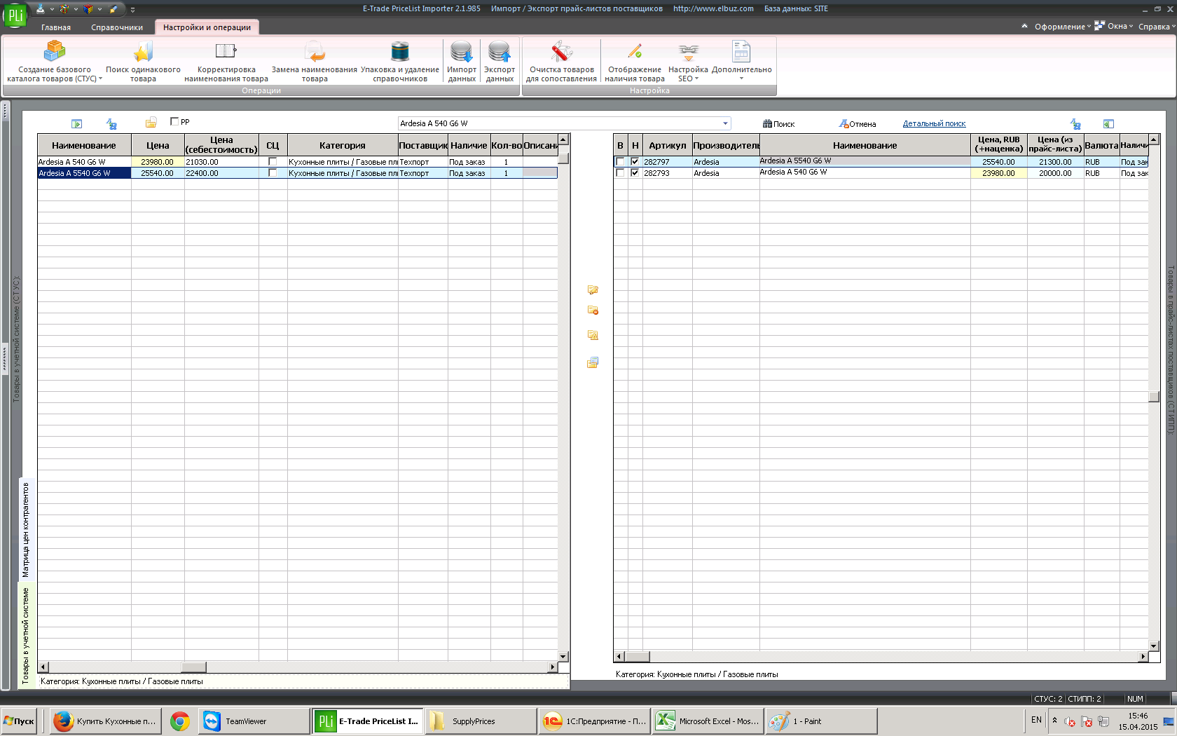Open the 'Детальный поиск' link
The width and height of the screenshot is (1177, 736).
coord(934,123)
